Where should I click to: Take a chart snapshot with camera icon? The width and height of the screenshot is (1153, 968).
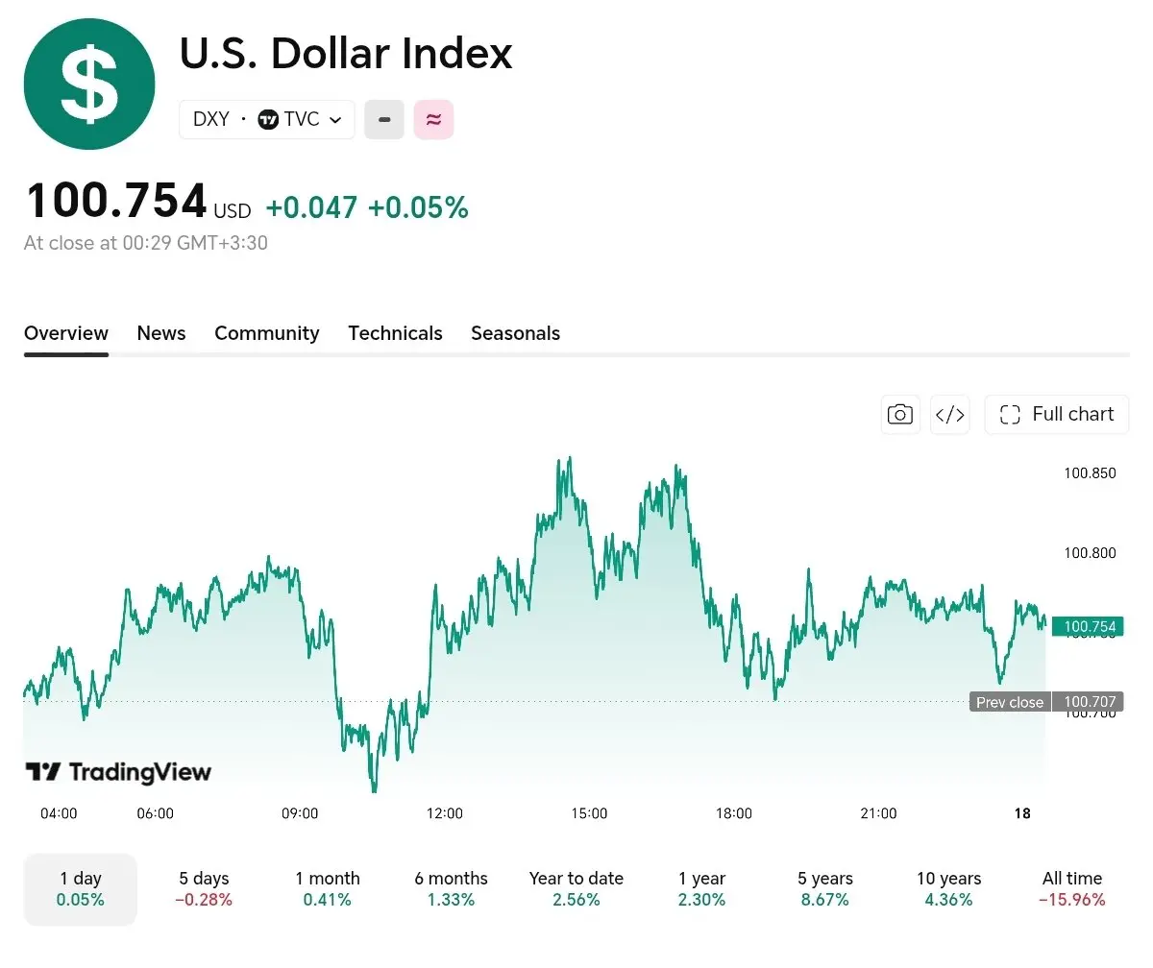click(x=900, y=414)
